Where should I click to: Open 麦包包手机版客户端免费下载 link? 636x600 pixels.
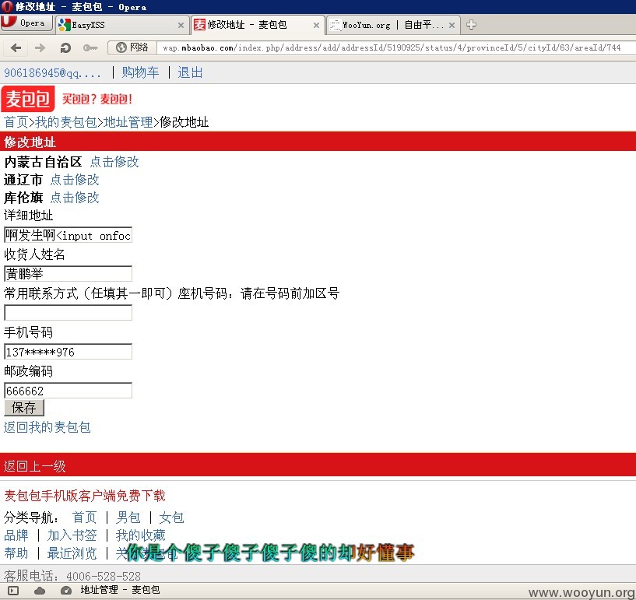(x=85, y=496)
